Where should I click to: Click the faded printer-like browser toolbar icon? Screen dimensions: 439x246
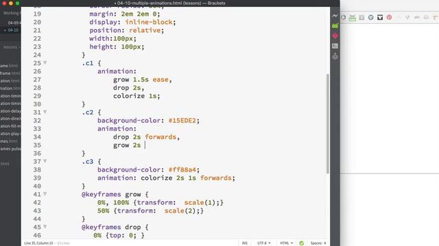[426, 17]
